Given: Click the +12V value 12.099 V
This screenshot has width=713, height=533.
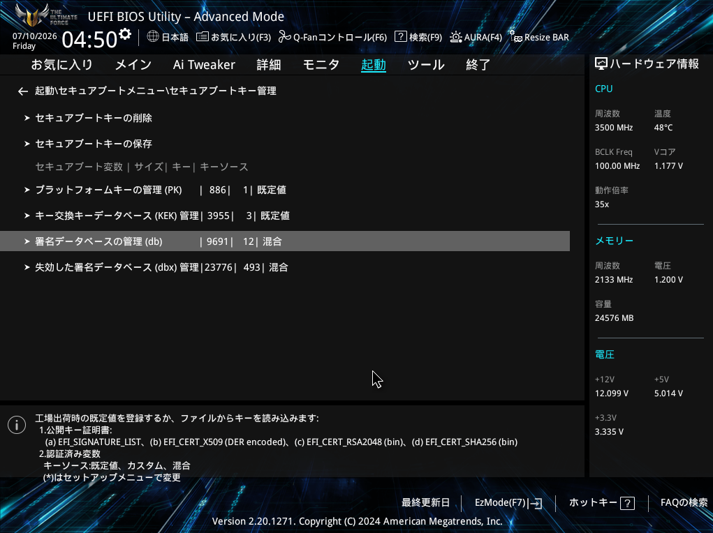Looking at the screenshot, I should 612,393.
